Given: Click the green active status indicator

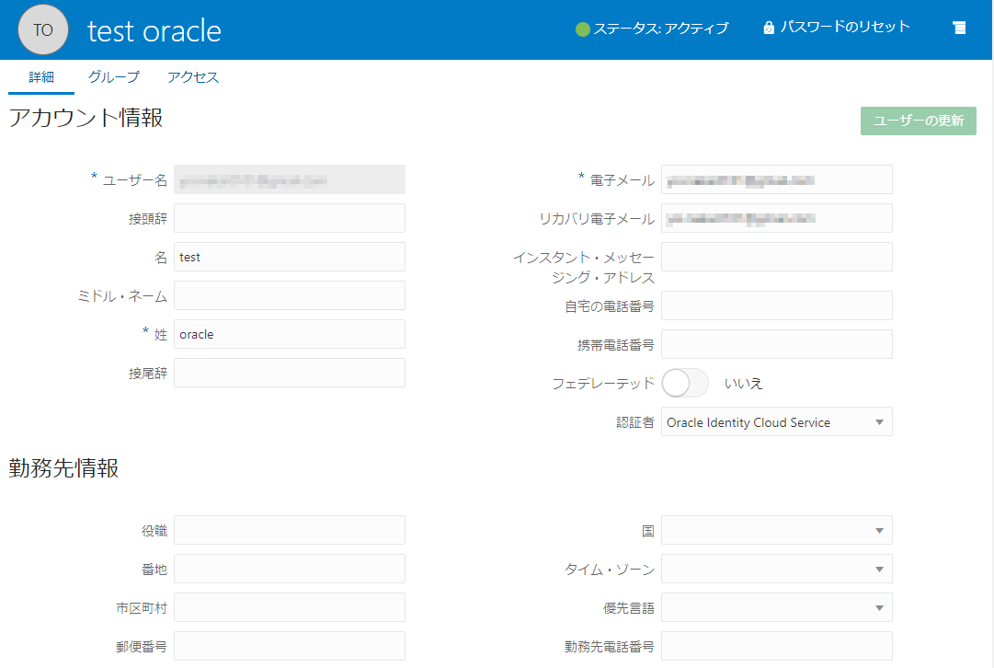Looking at the screenshot, I should [x=582, y=29].
